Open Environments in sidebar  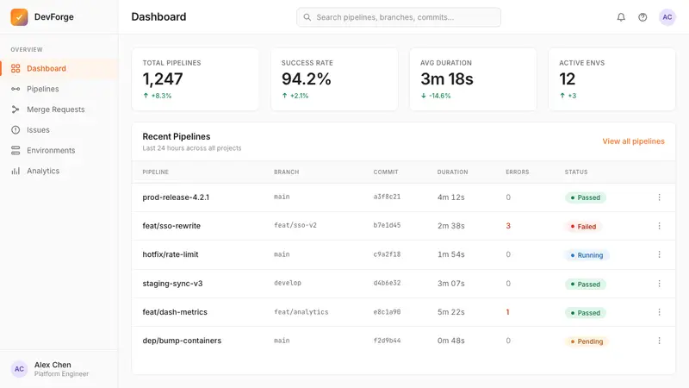point(59,150)
